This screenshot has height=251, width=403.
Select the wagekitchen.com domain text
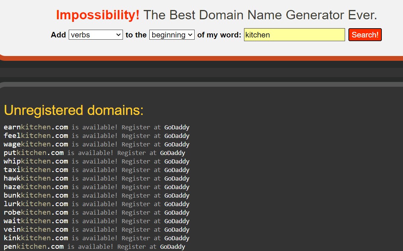click(36, 144)
